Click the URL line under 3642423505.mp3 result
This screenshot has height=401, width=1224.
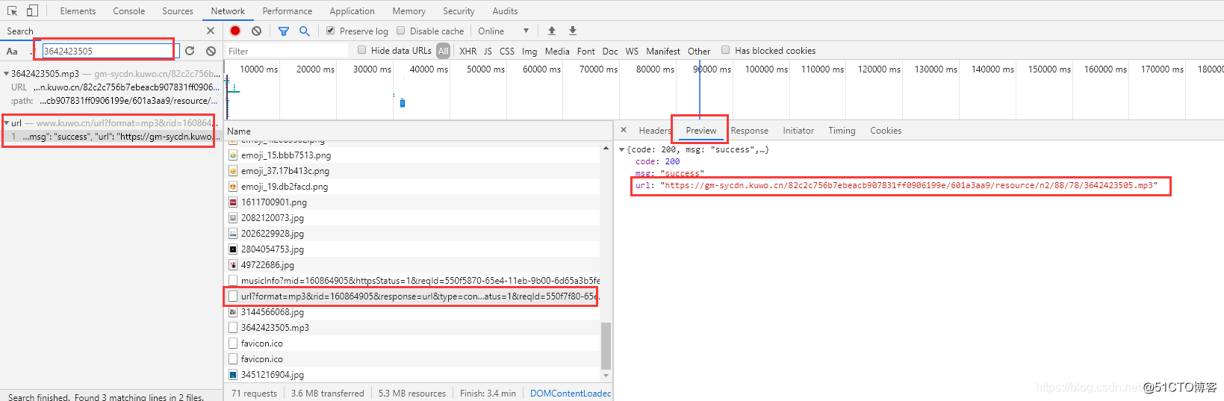[111, 87]
